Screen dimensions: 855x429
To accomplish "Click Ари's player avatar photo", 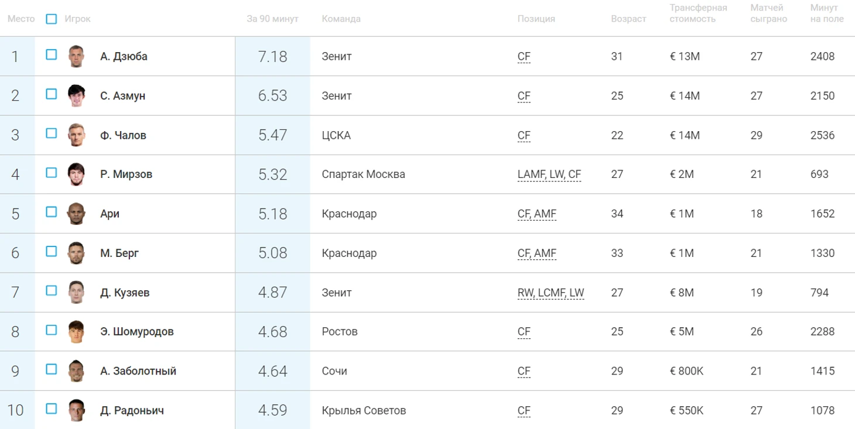I will (x=76, y=214).
